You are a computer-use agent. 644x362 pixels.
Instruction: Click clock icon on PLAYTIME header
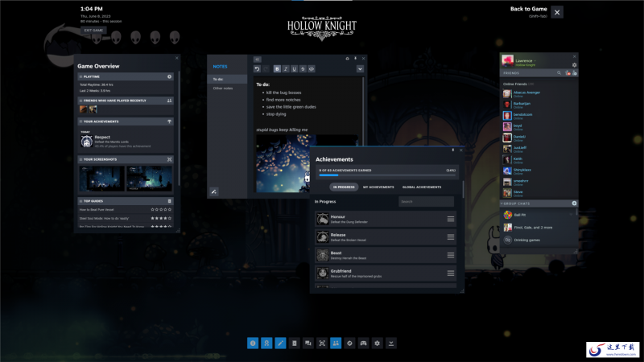(169, 76)
